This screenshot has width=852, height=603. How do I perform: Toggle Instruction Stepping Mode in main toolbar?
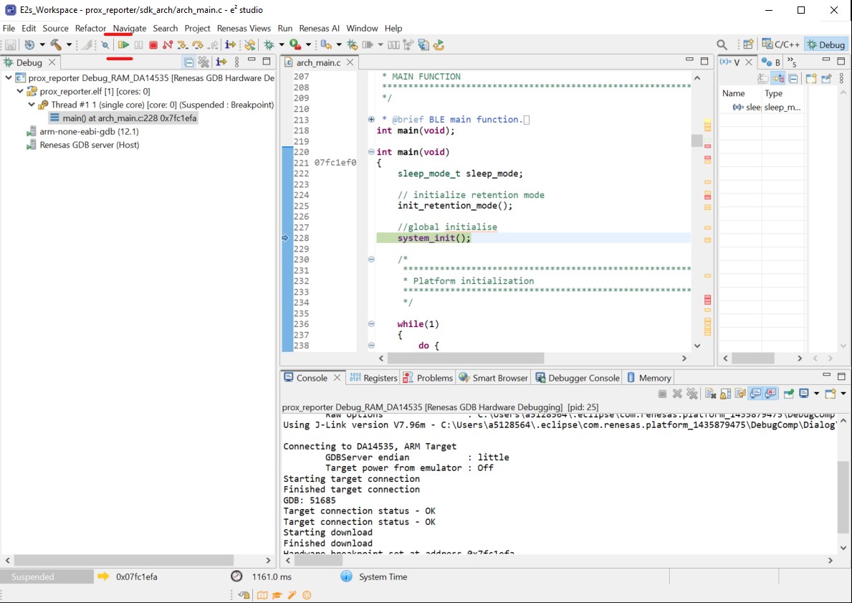[x=231, y=44]
